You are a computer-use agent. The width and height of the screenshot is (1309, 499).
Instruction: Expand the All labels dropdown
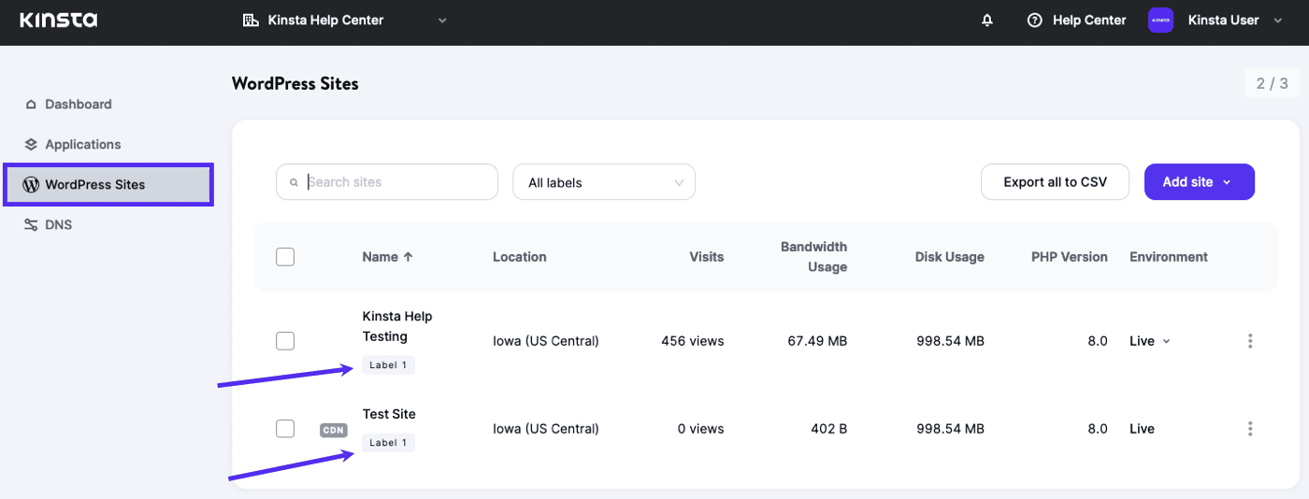[x=603, y=182]
